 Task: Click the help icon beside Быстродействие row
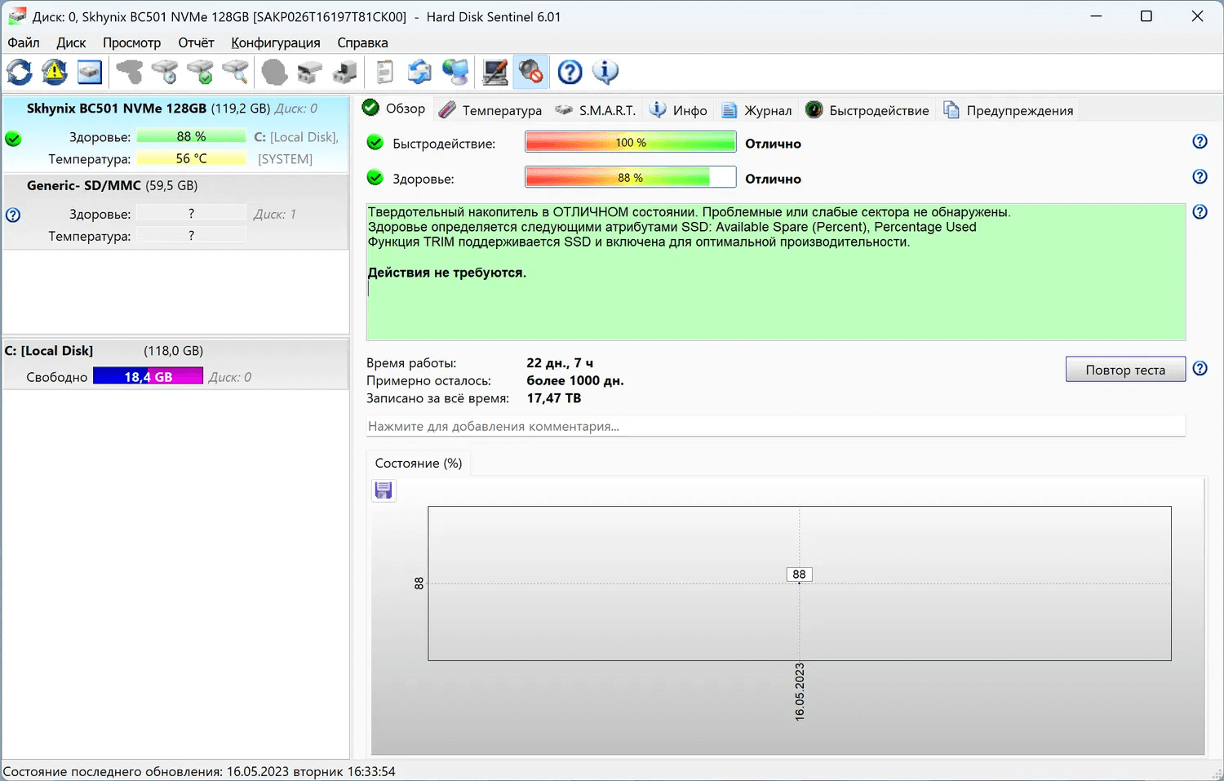pyautogui.click(x=1200, y=142)
